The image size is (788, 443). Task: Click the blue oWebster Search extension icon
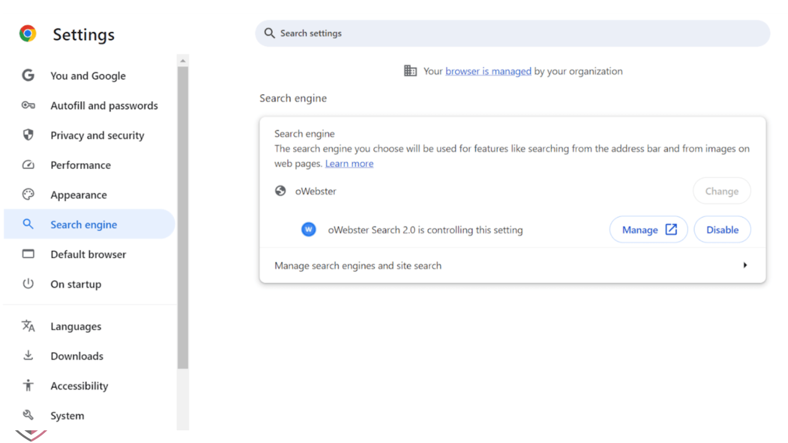[x=308, y=229]
